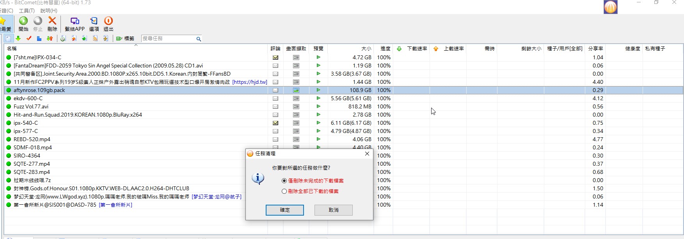The image size is (684, 239).
Task: Sort by the 上載速率 column header
Action: [x=448, y=49]
